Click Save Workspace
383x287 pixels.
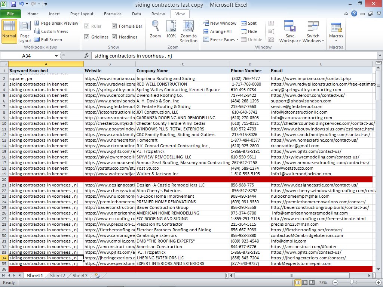(x=290, y=31)
